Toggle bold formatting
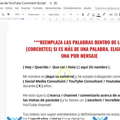120x120 pixels. point(83,15)
